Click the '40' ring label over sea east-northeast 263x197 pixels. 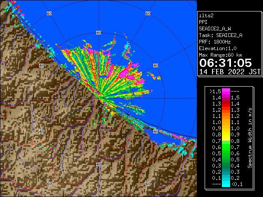click(x=156, y=65)
